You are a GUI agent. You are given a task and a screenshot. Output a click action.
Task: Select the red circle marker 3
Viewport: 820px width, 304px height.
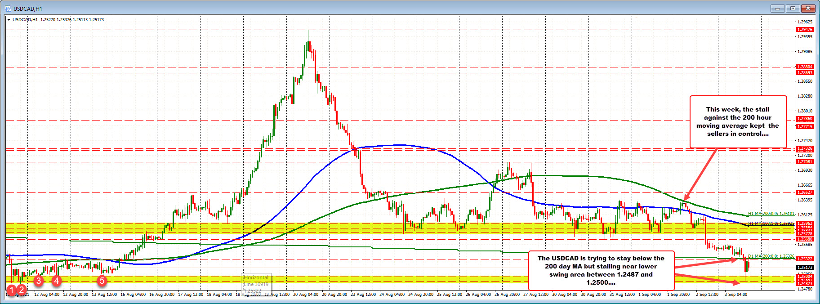tap(39, 281)
